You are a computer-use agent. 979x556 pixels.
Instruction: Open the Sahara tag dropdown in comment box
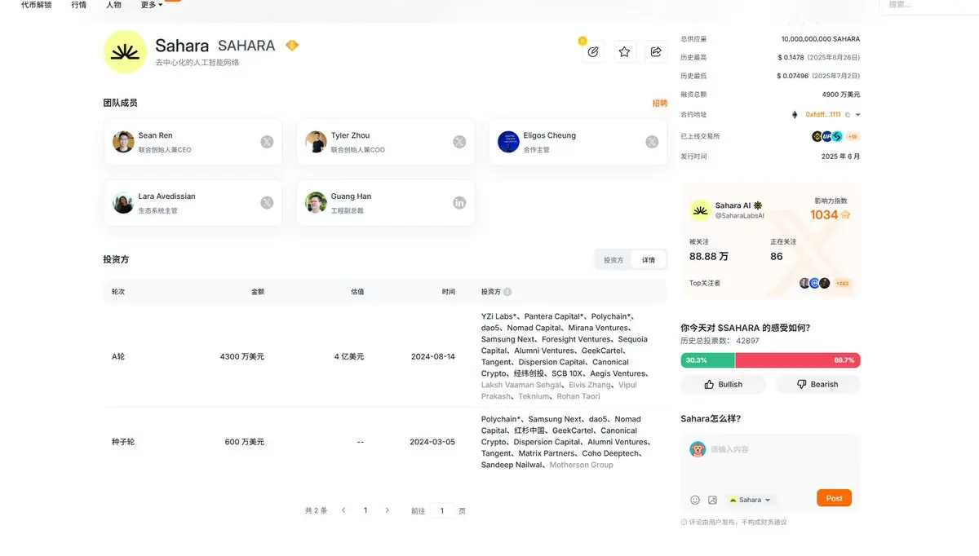coord(750,500)
